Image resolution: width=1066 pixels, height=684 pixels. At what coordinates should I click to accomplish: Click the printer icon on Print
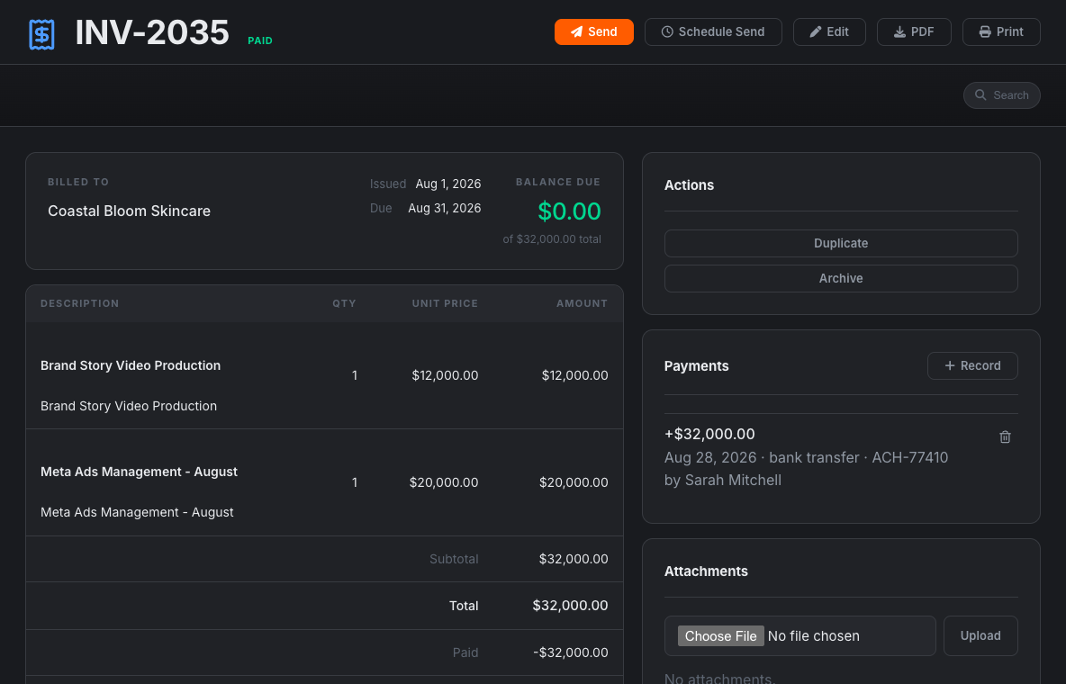tap(985, 32)
